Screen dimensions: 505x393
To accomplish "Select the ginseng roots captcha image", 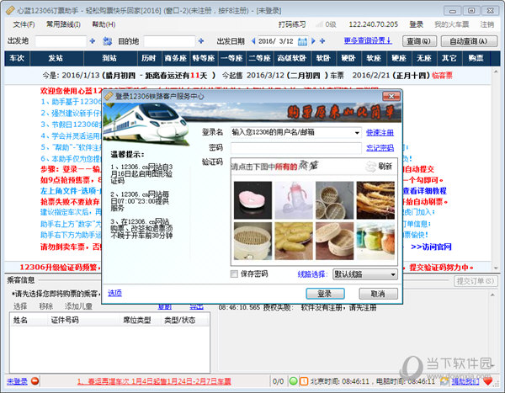I will coord(375,200).
